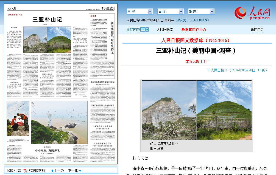This screenshot has width=276, height=175.
Task: Click the 人民网 people.cn logo
Action: point(252,13)
